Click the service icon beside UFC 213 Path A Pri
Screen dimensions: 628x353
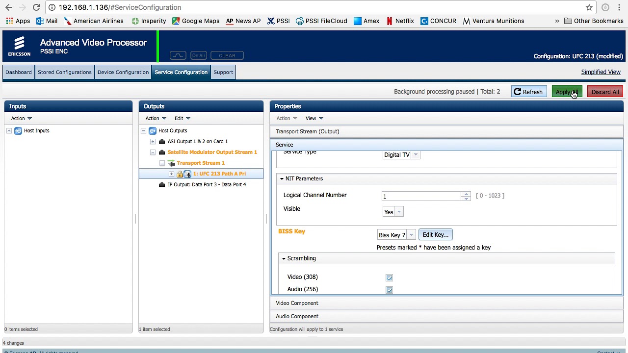(187, 174)
